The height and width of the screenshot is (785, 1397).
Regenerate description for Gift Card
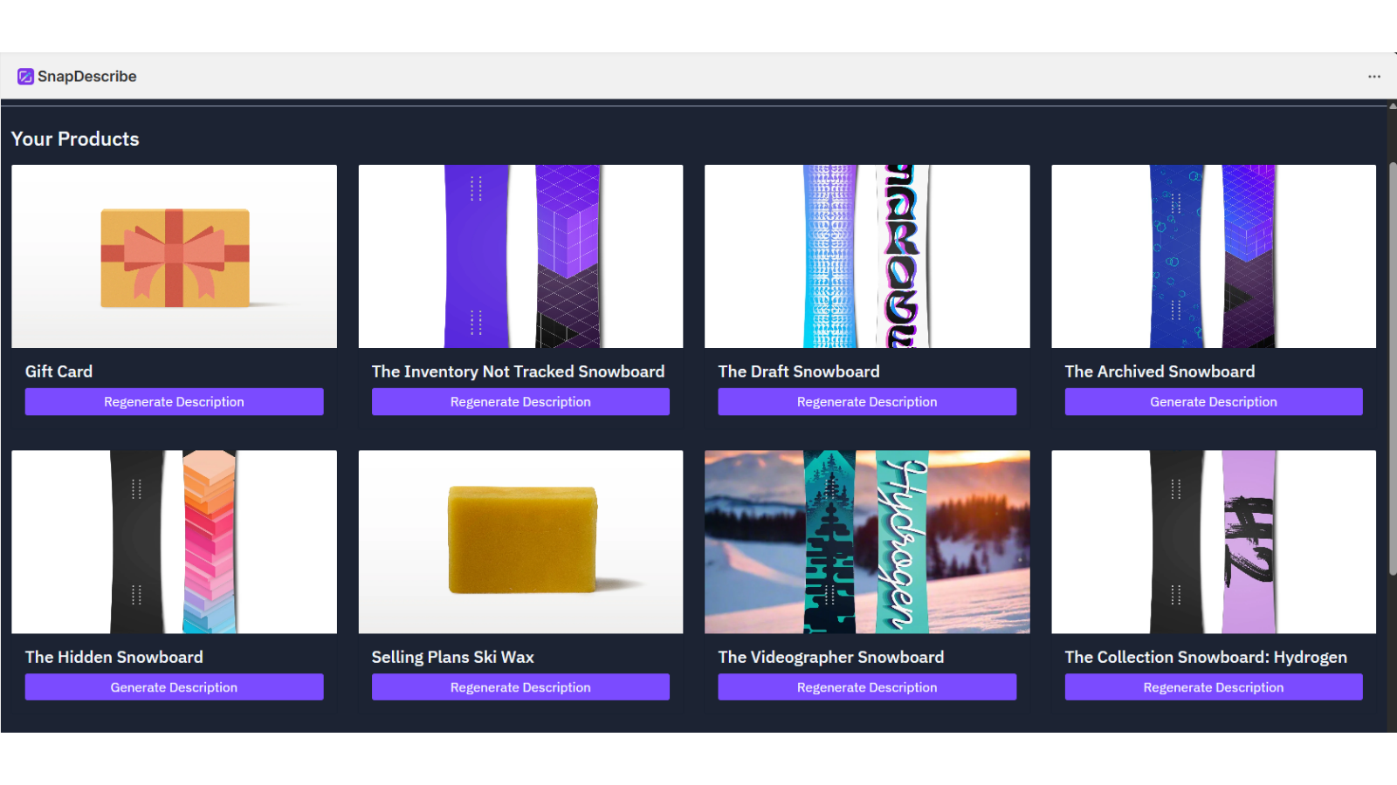174,402
